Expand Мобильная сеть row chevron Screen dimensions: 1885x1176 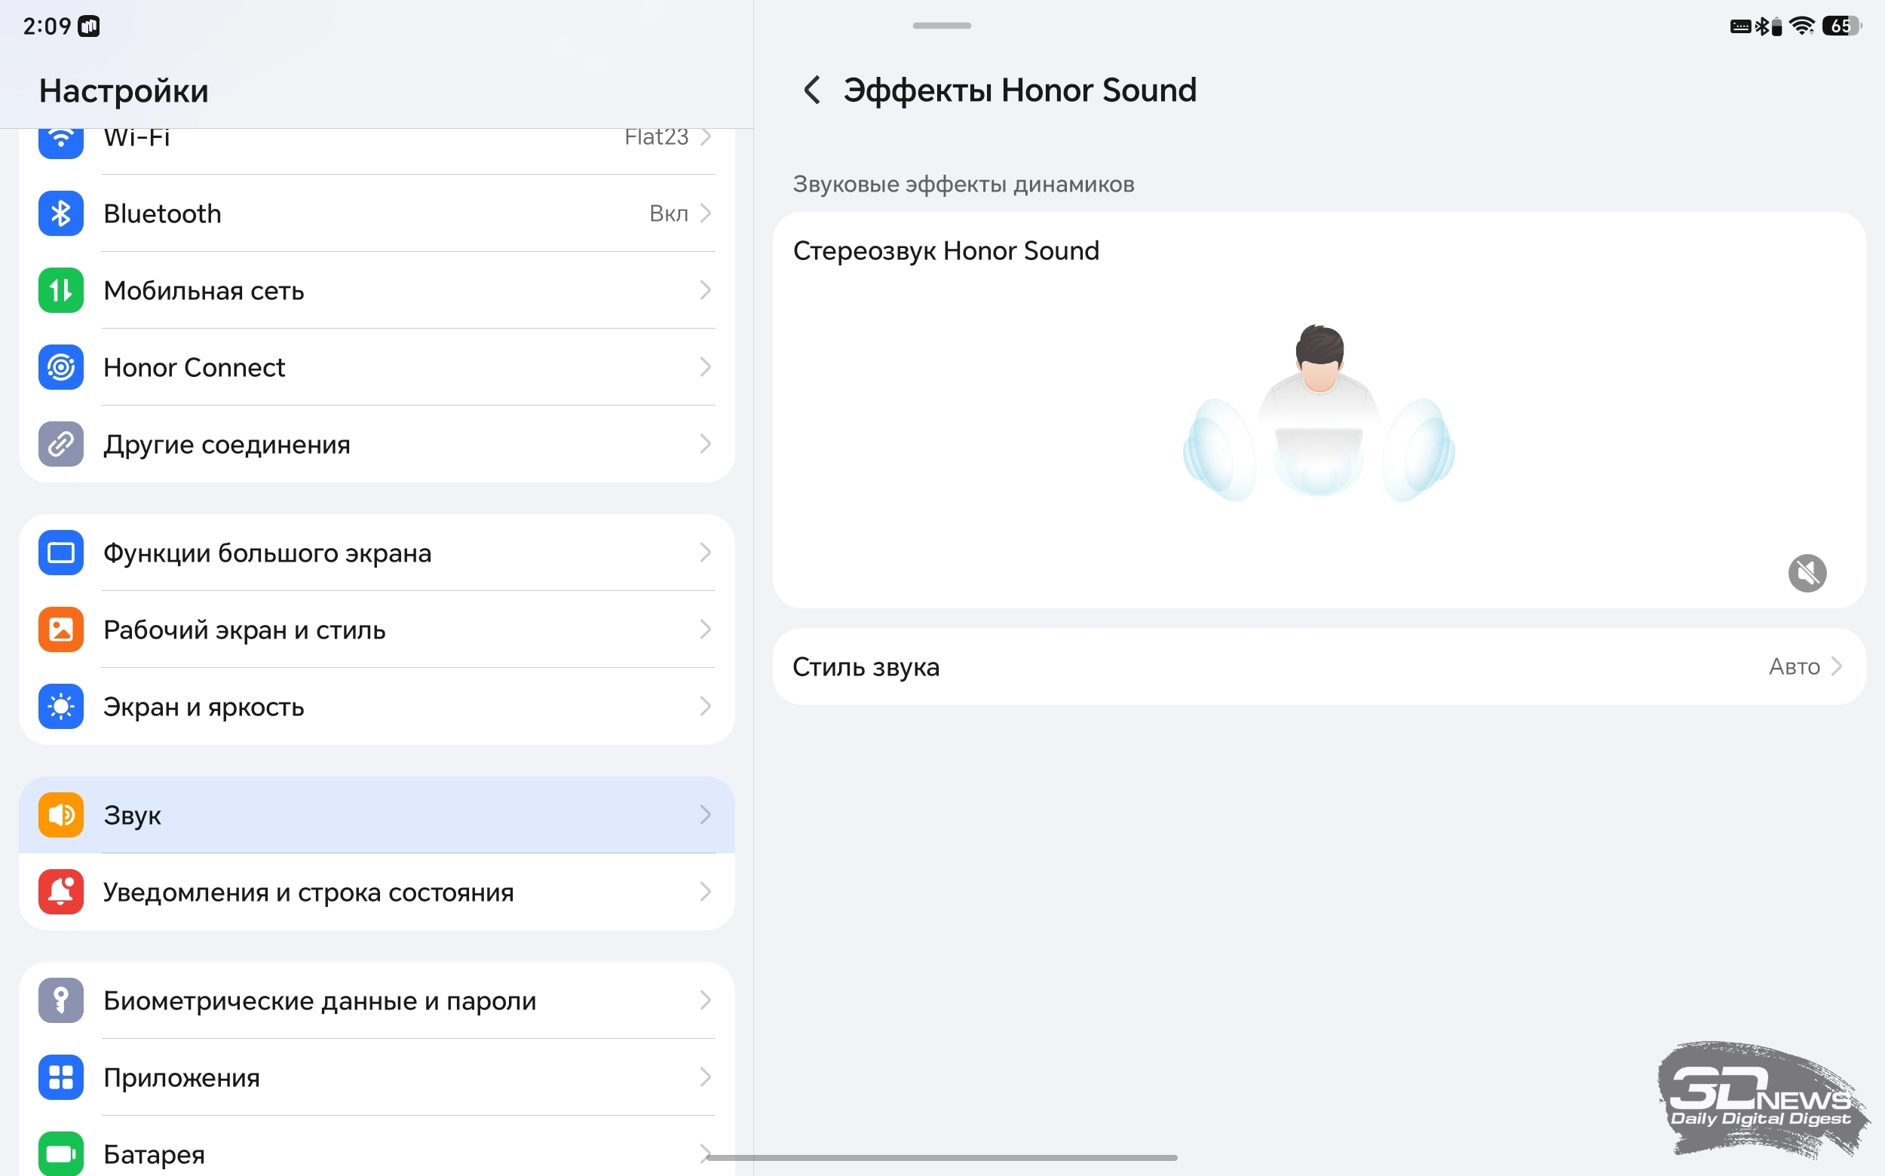706,290
